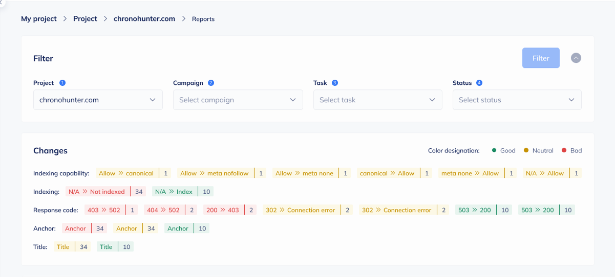Select the meta none » Allow tag
The width and height of the screenshot is (615, 277).
pos(477,173)
